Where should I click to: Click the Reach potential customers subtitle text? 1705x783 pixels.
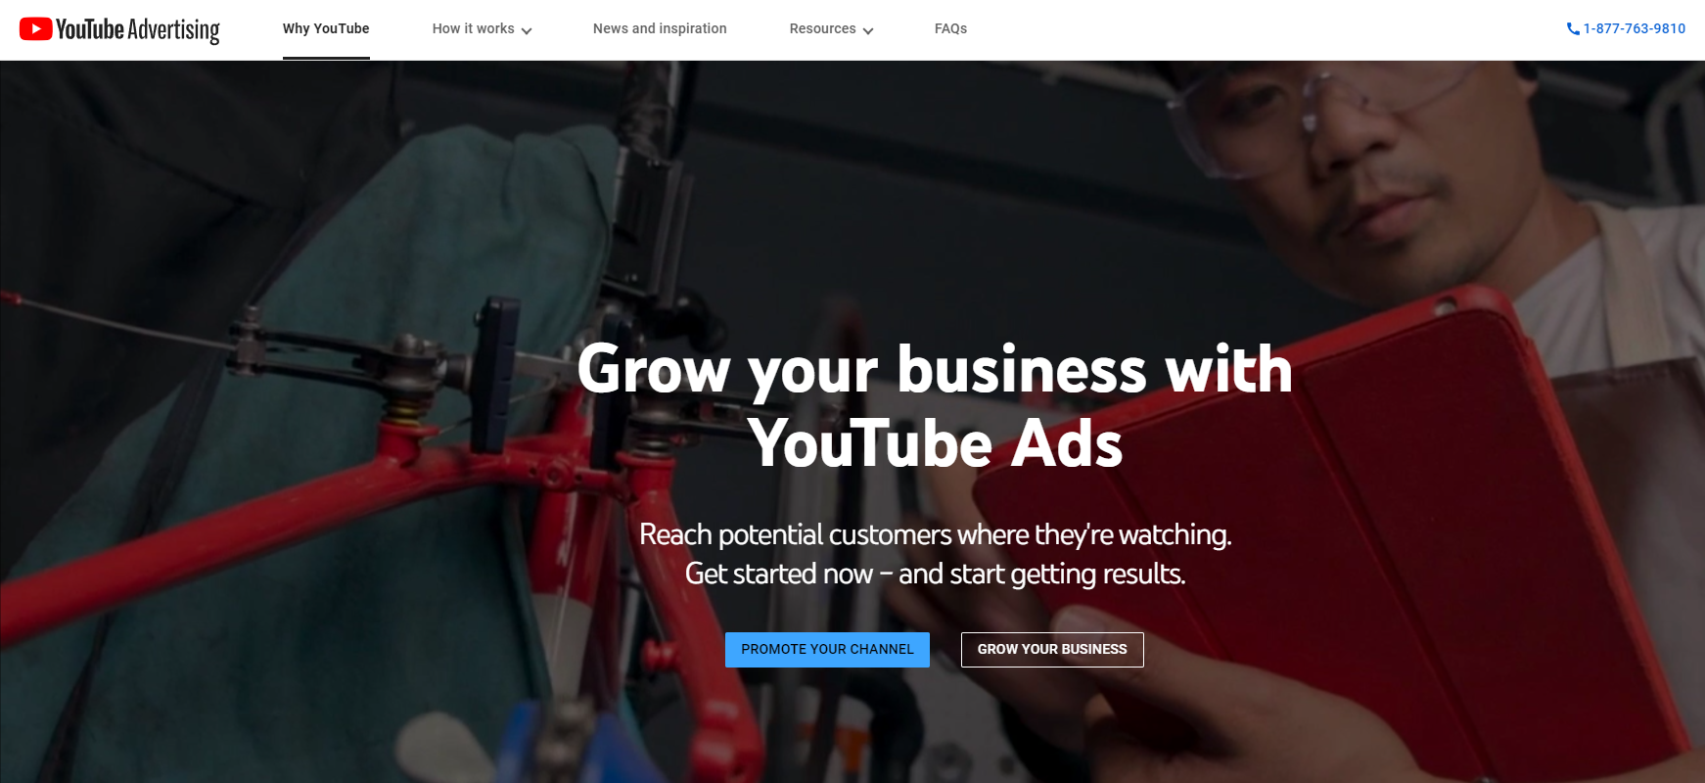tap(935, 534)
